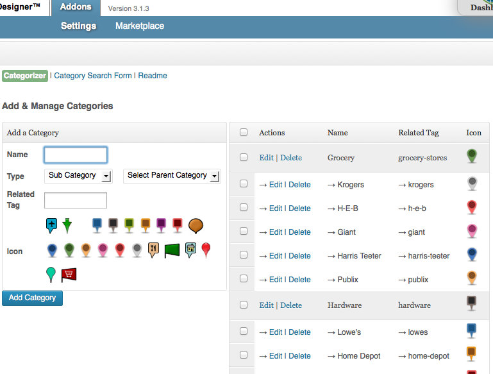This screenshot has width=493, height=374.
Task: Open the Sub Category type dropdown
Action: click(x=79, y=176)
